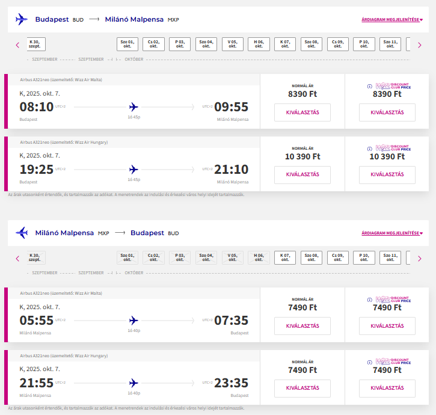
Task: Select return date tab Cs 09, okt.
Action: click(337, 258)
